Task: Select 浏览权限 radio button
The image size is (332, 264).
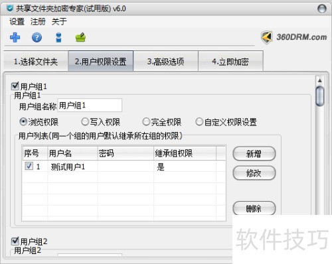Action: click(x=23, y=122)
